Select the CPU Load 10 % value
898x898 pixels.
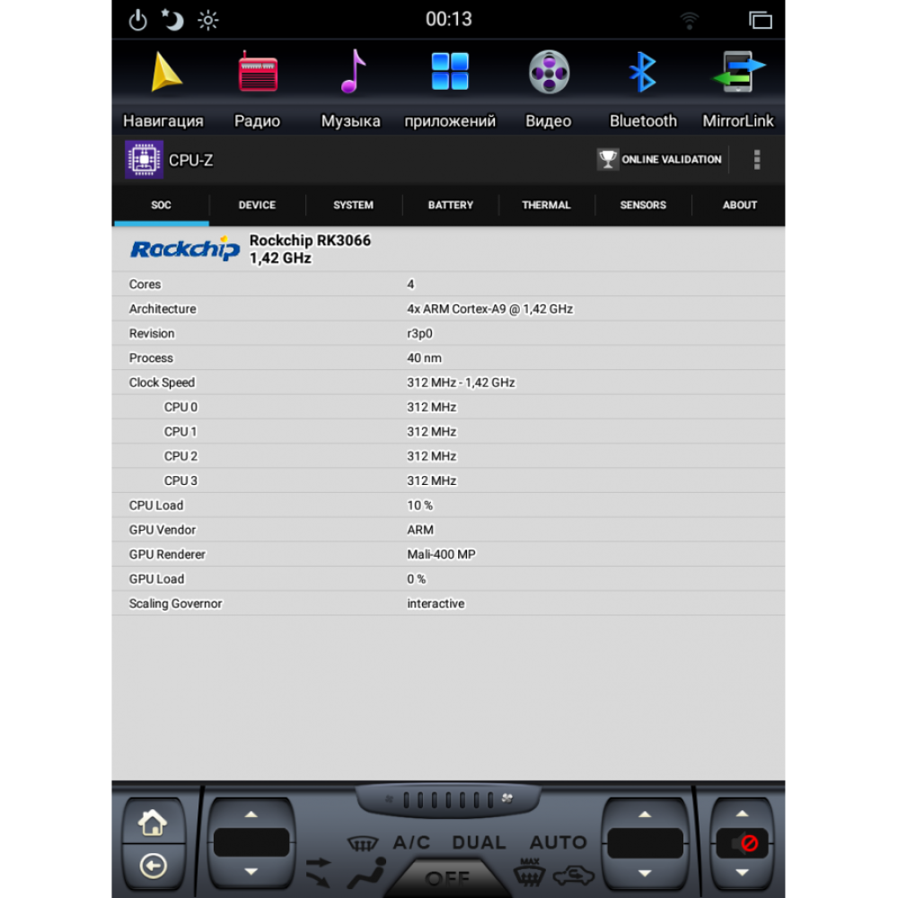419,505
